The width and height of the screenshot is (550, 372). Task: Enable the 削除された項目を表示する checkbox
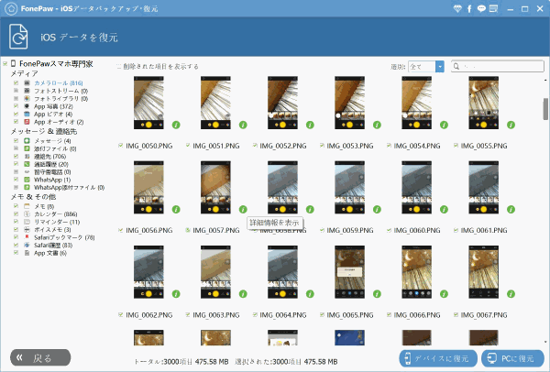click(x=118, y=66)
